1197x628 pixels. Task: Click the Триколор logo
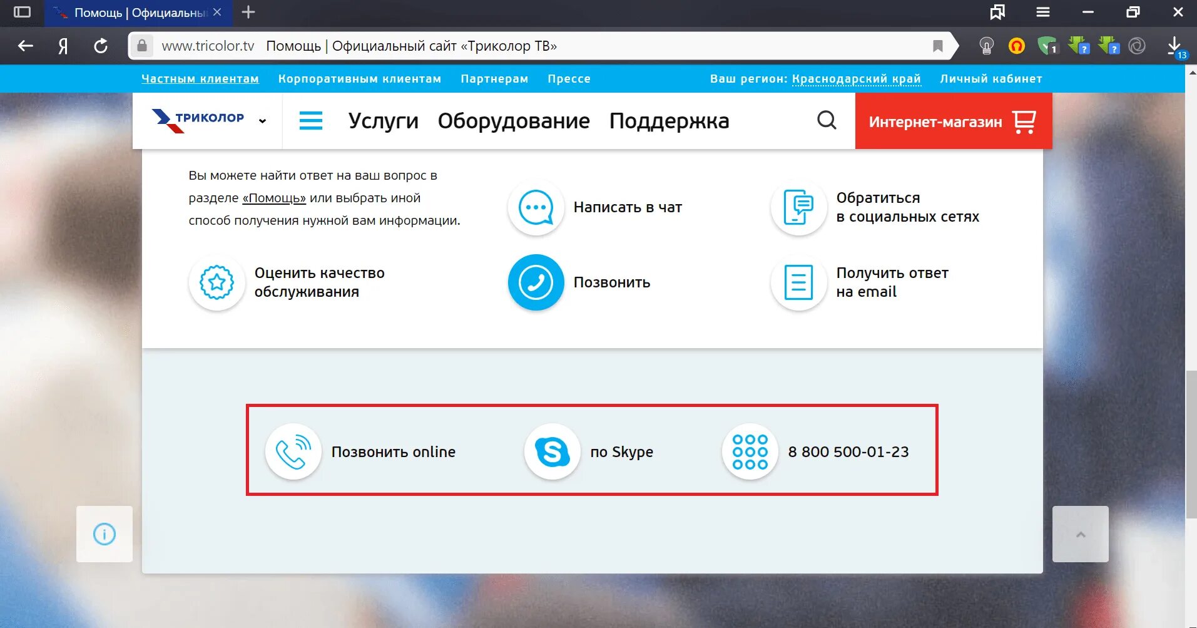click(198, 120)
